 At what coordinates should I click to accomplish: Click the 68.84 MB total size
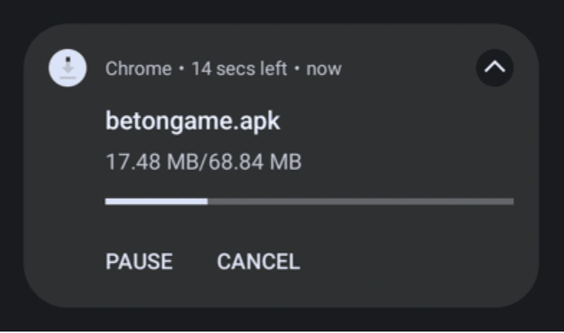[x=255, y=161]
